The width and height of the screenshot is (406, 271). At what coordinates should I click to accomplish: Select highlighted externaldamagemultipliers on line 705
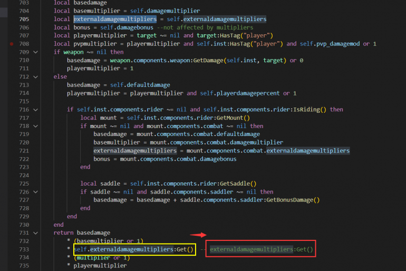(x=115, y=19)
